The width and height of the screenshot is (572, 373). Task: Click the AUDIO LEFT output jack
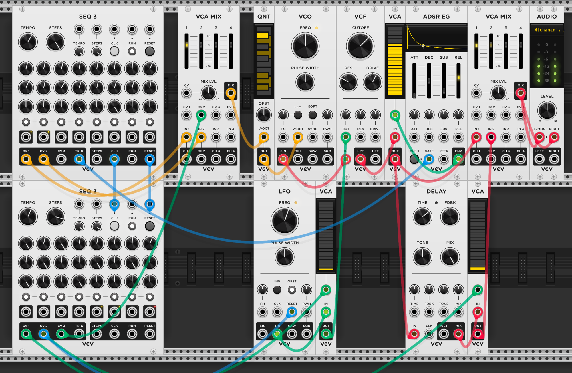point(539,159)
